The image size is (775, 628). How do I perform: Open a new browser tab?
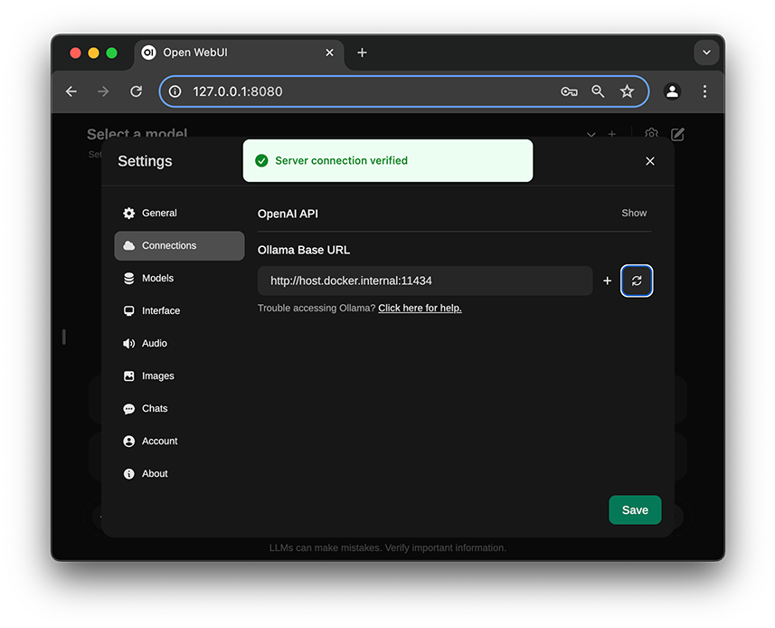[363, 52]
